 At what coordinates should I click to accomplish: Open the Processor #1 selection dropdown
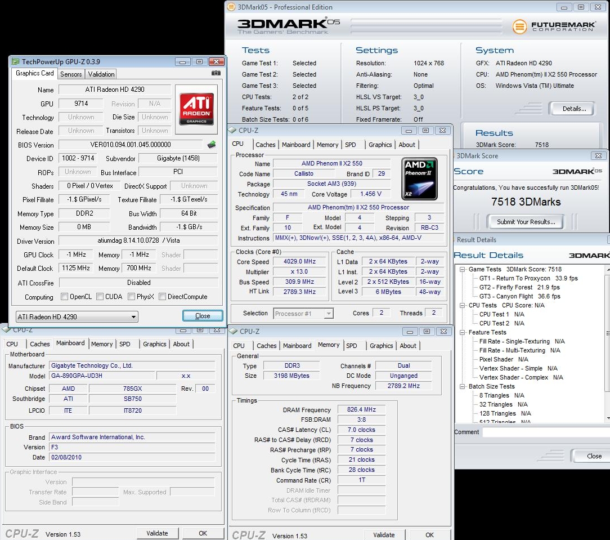coord(303,314)
